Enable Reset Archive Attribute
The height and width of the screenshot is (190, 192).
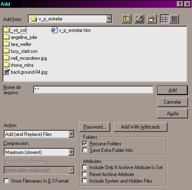(x=84, y=174)
